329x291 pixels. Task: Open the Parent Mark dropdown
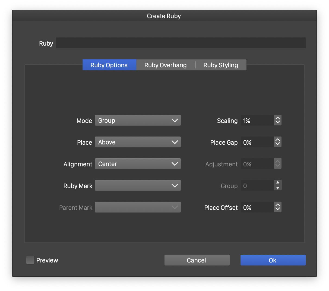pyautogui.click(x=138, y=207)
